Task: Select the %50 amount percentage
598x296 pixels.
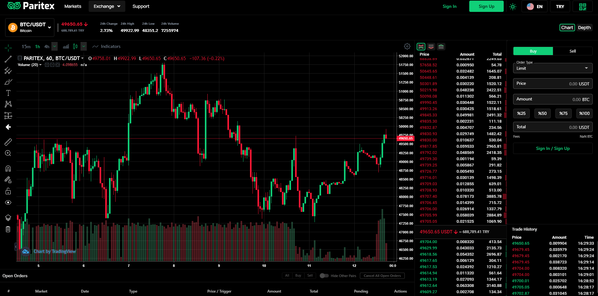Action: [542, 114]
